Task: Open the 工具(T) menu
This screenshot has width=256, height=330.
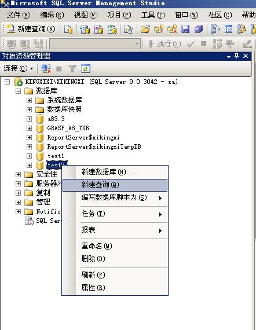Action: pyautogui.click(x=153, y=14)
